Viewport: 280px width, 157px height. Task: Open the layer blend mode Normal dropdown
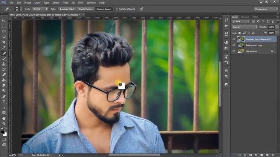click(x=245, y=27)
